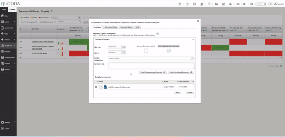
Task: Click the document file icon in the table
Action: (105, 87)
